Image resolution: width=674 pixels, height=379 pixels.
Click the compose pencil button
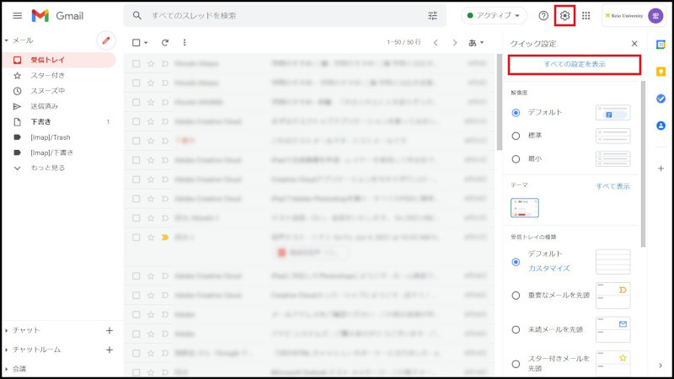pos(105,40)
